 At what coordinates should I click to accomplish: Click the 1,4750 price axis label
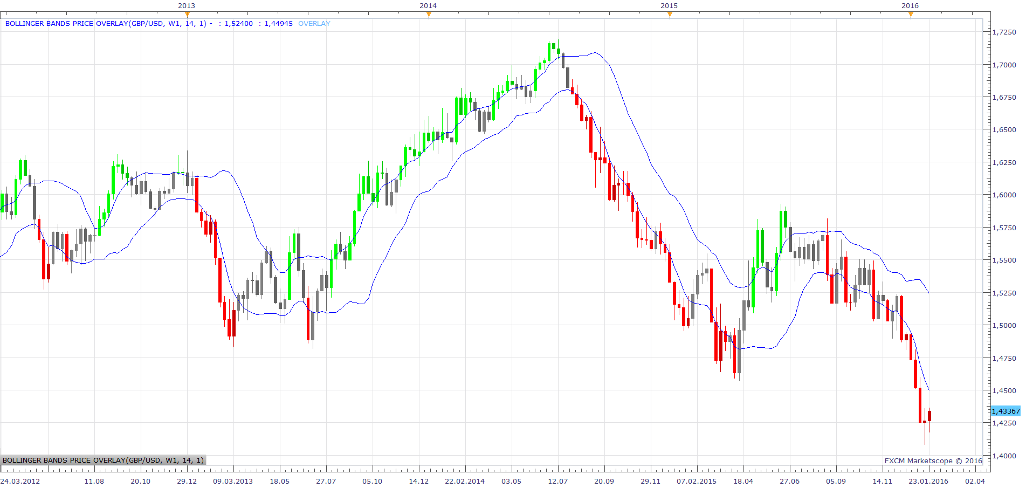coord(1004,358)
